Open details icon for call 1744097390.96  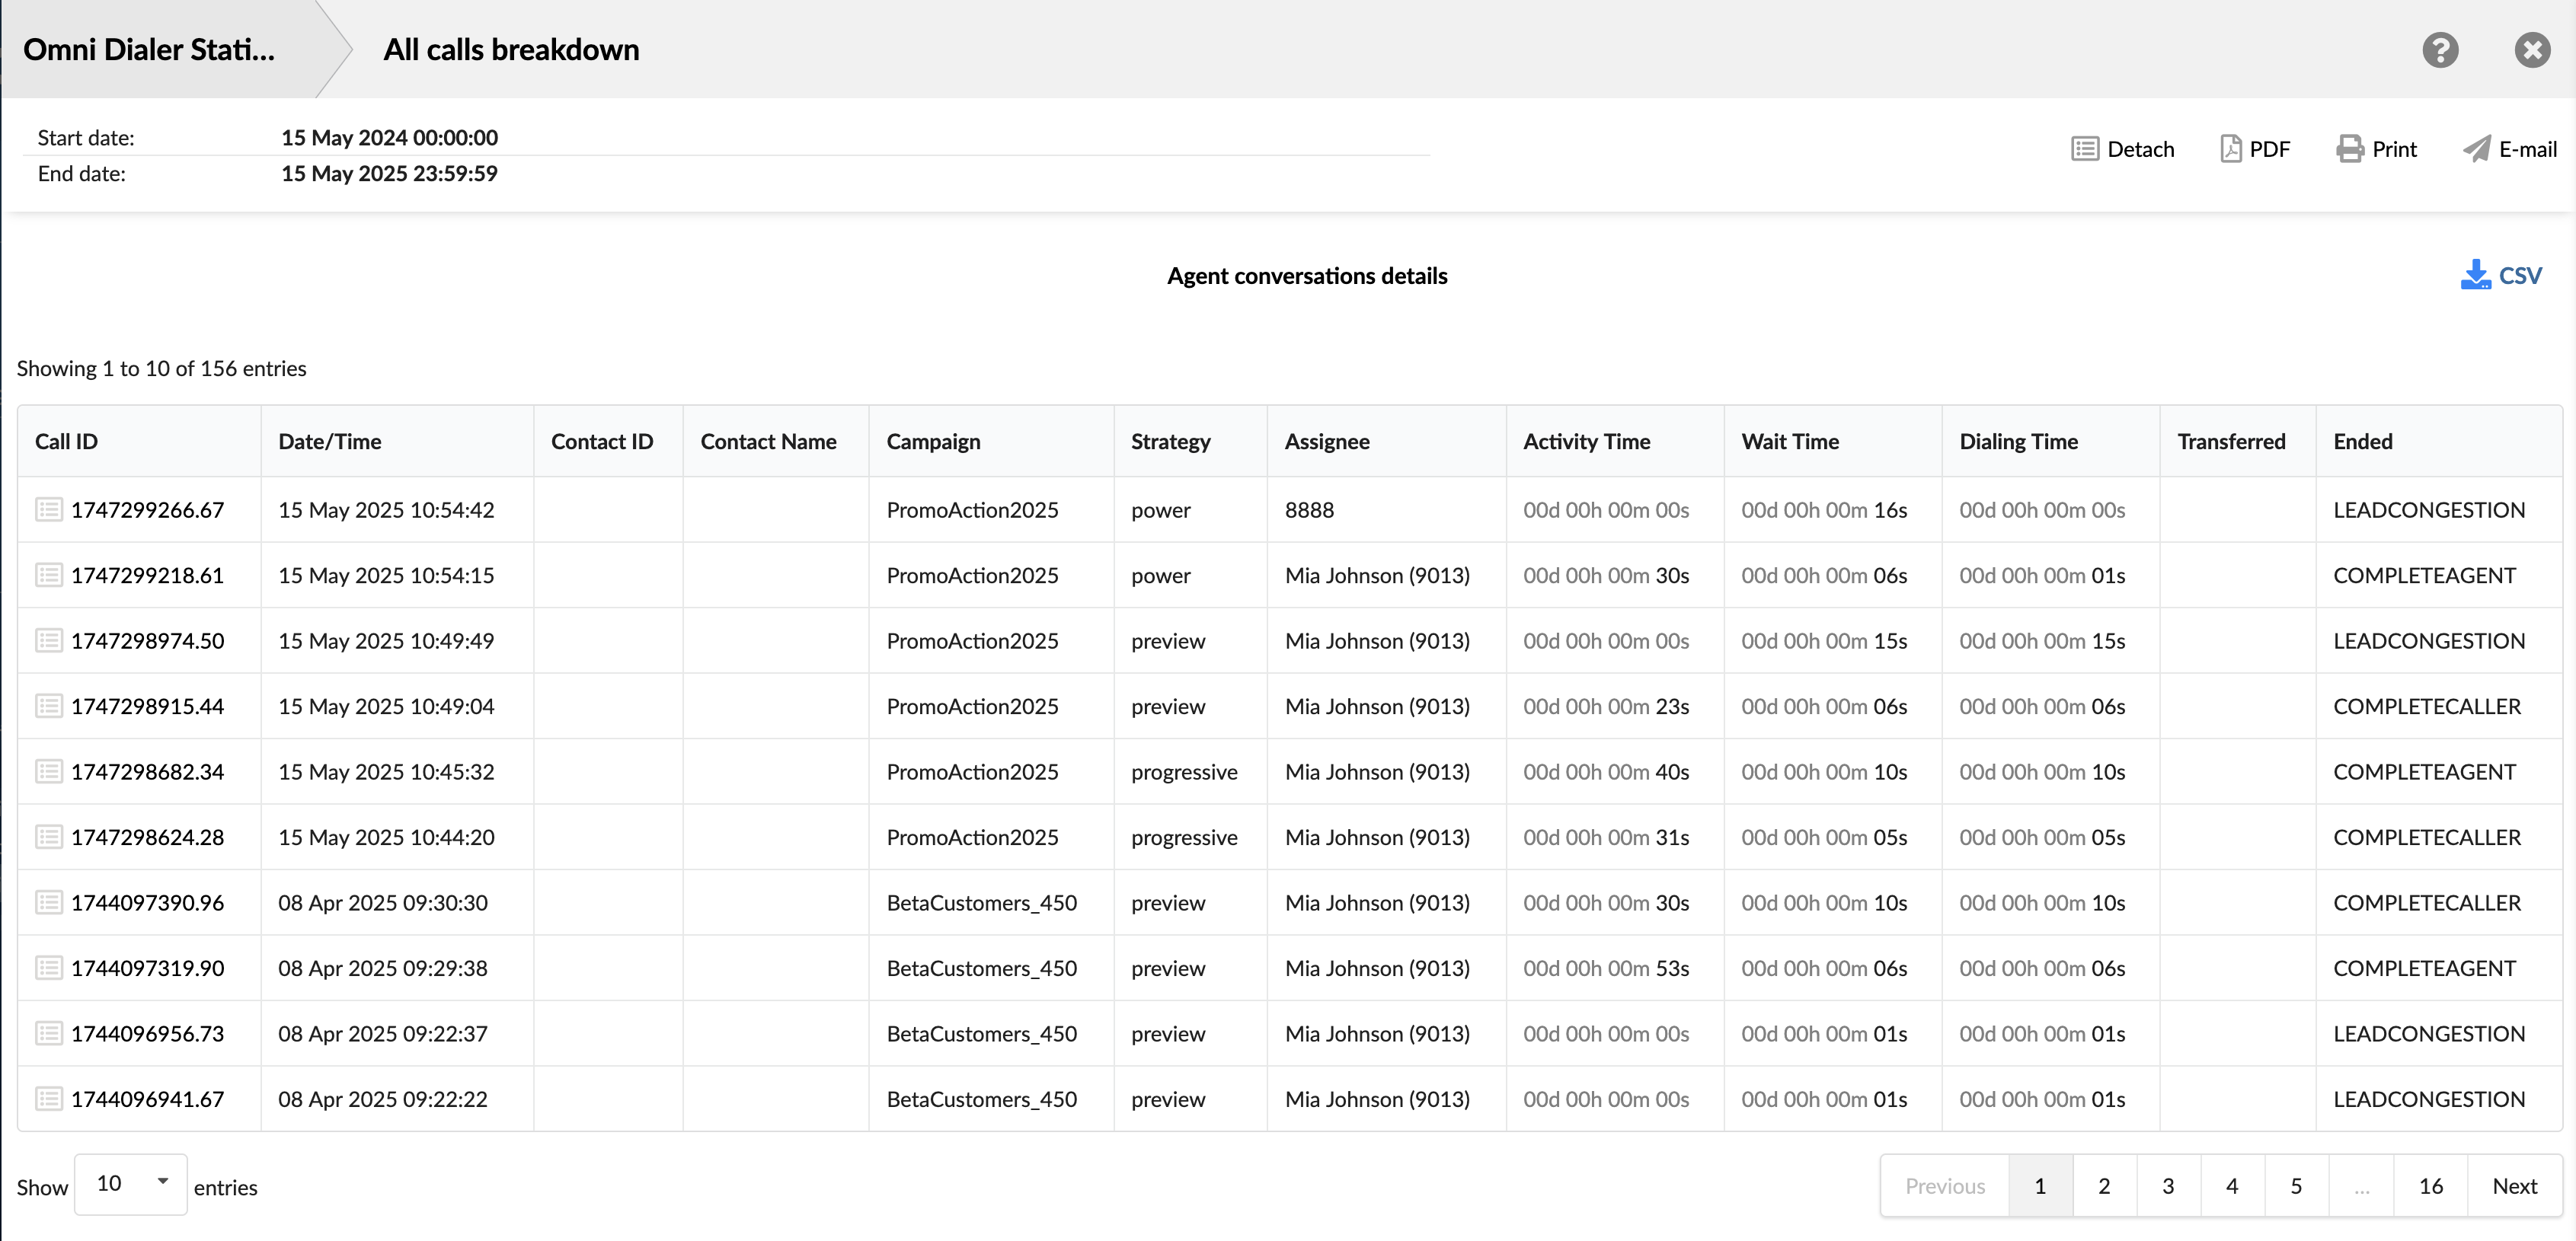pyautogui.click(x=48, y=902)
